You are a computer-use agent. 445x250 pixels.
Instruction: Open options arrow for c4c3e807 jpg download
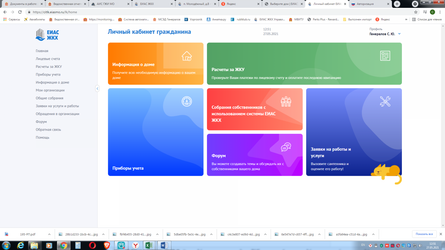tap(265, 234)
